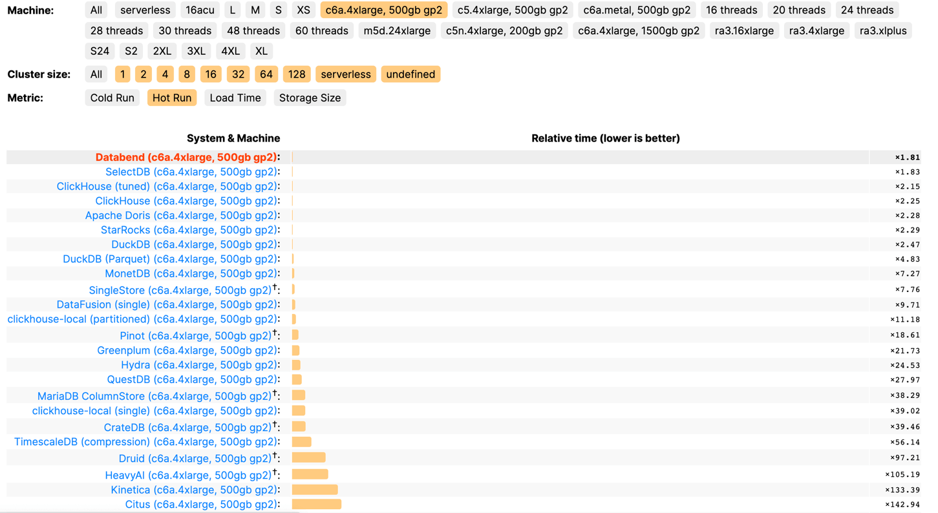
Task: Open the Greenplum link
Action: (187, 350)
